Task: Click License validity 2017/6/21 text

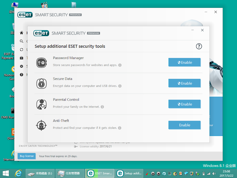Action: (96, 146)
